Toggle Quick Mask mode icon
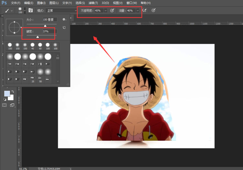 tap(4, 105)
